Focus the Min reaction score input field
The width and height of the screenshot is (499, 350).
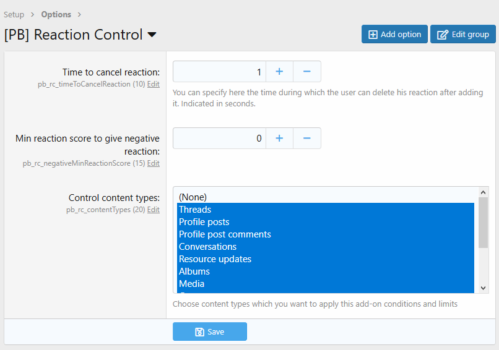pos(219,139)
